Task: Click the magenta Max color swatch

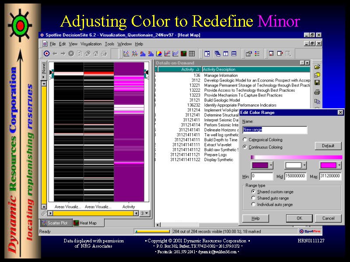Action: [328, 165]
